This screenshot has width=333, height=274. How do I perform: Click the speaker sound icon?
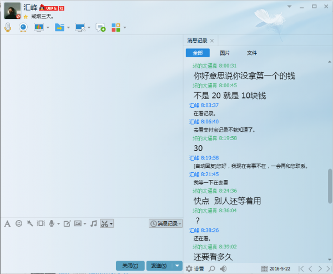(x=223, y=269)
